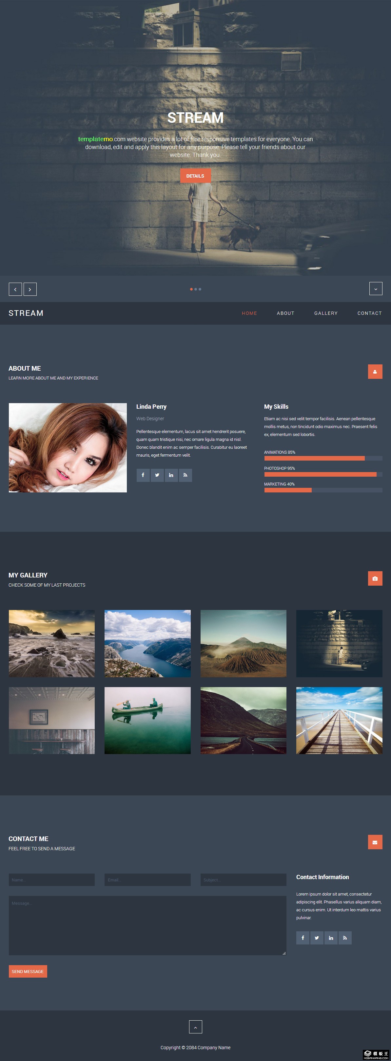Open the Contact Information Facebook icon

(303, 938)
